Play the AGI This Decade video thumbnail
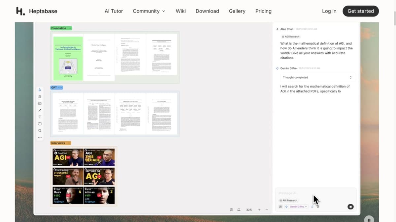This screenshot has width=396, height=222. pos(99,158)
